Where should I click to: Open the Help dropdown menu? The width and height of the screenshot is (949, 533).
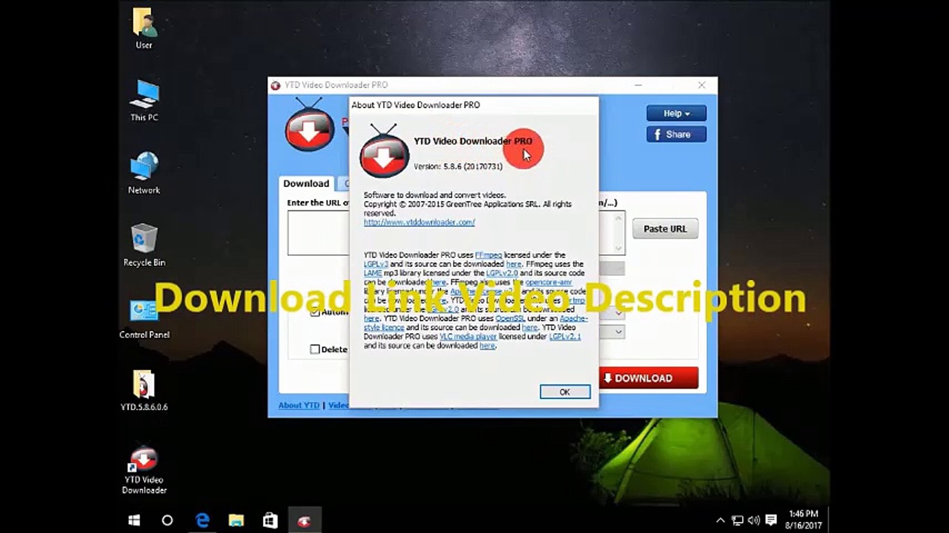click(676, 114)
